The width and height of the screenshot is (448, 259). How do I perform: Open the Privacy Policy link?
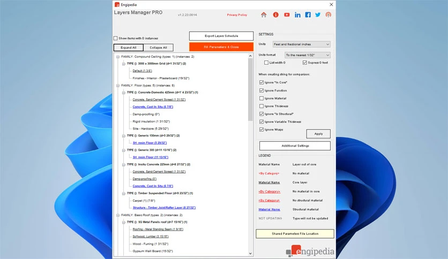pyautogui.click(x=237, y=15)
